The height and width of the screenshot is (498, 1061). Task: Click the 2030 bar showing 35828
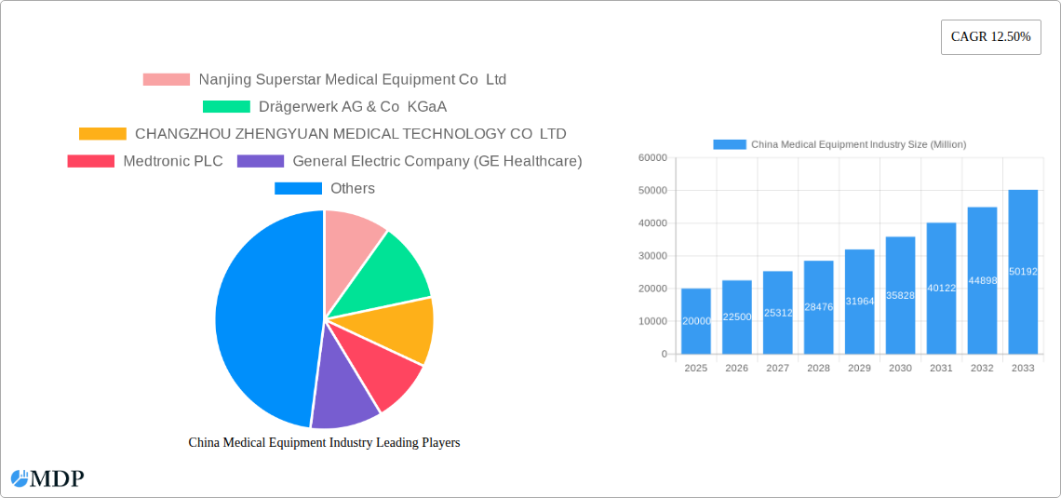[x=901, y=296]
